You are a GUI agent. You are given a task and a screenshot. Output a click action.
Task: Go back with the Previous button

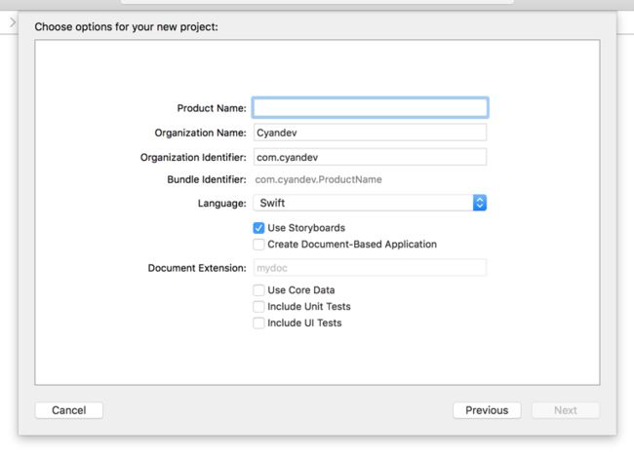487,410
